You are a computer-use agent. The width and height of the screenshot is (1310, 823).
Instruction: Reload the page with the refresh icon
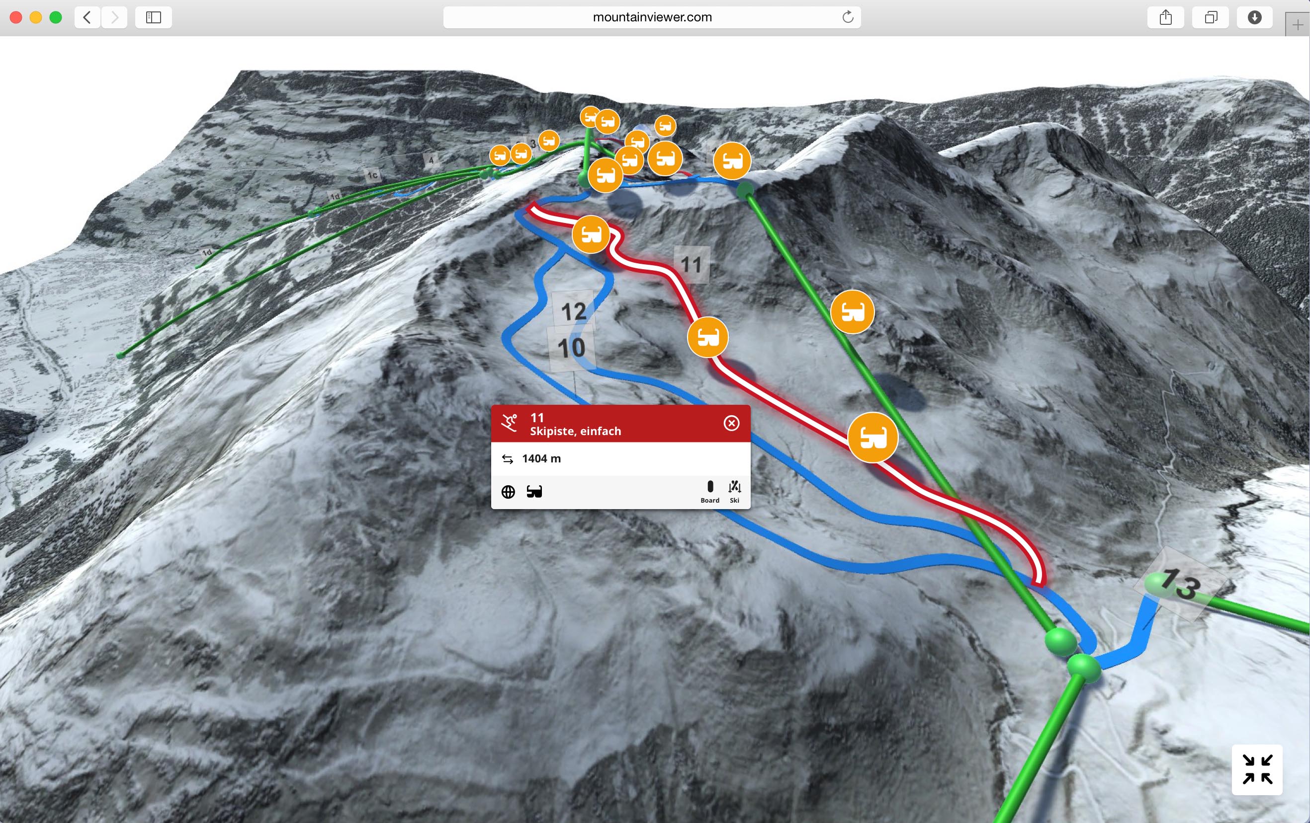point(848,17)
